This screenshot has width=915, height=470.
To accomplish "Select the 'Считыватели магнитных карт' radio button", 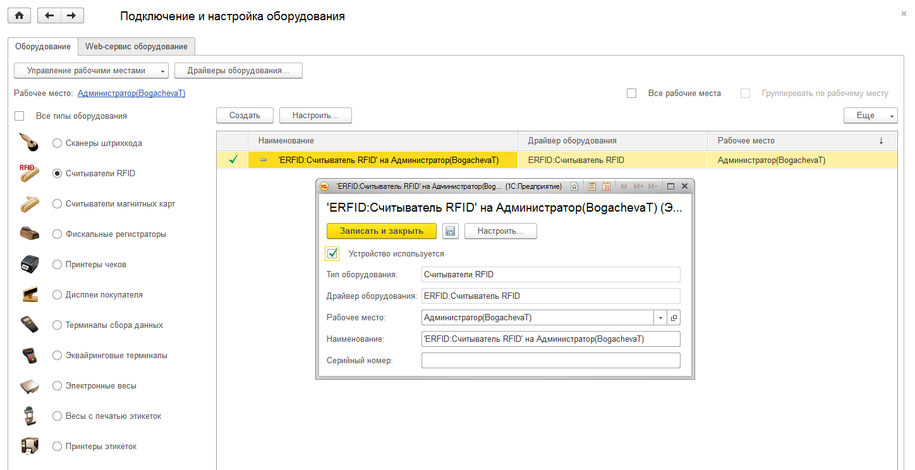I will (58, 204).
